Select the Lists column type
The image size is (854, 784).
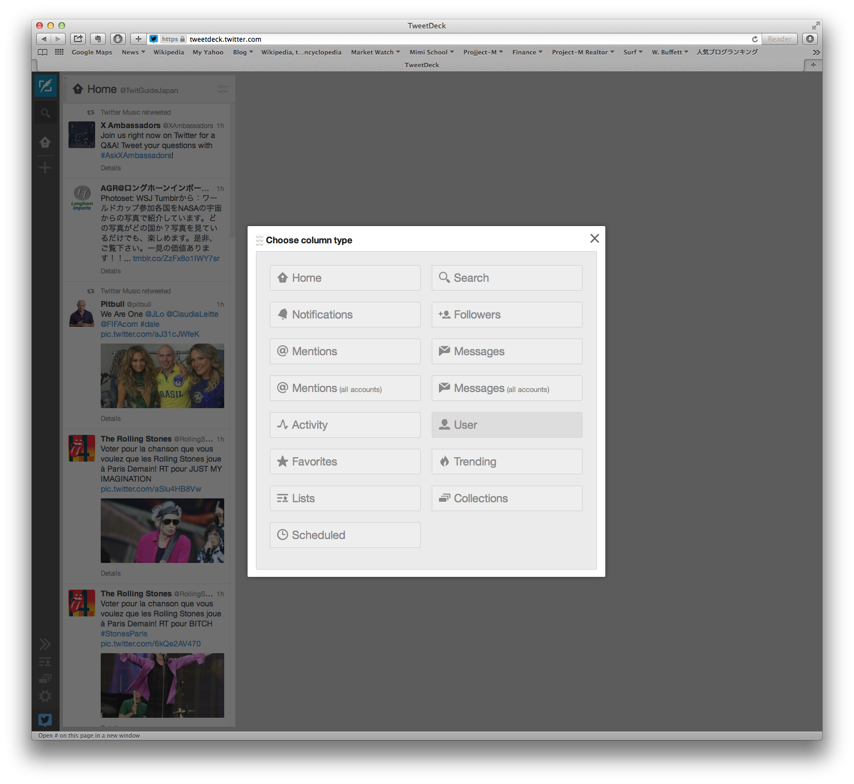pyautogui.click(x=345, y=498)
